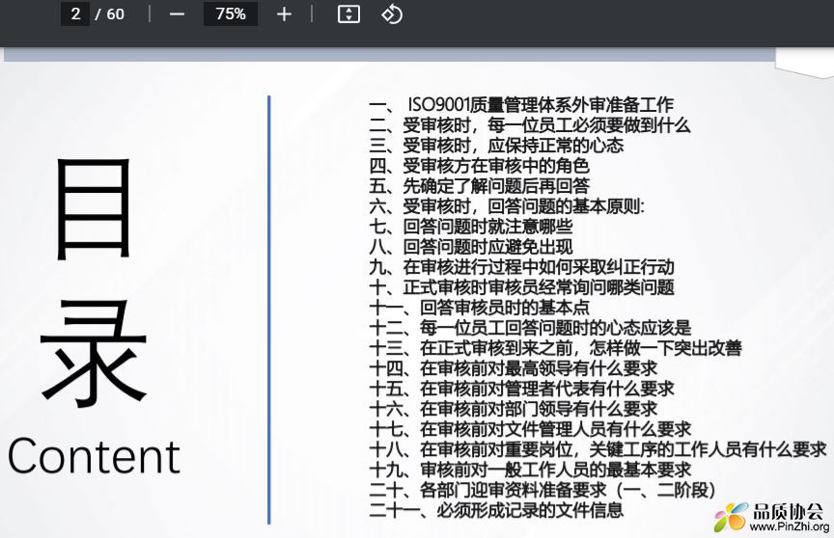Click line 二十、各部门迎审资料准备要求
The height and width of the screenshot is (538, 834).
542,490
